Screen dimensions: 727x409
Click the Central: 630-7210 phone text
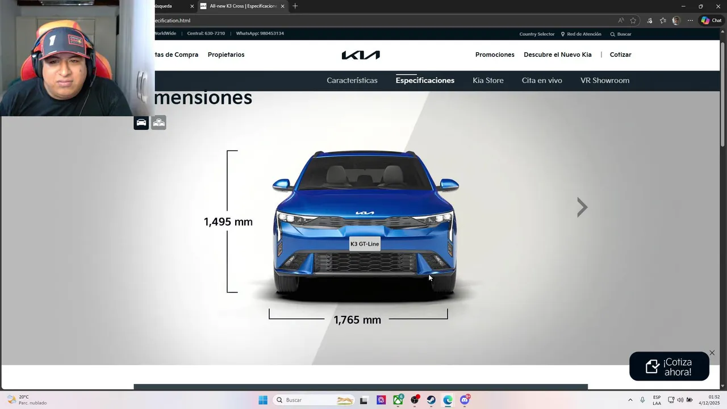[206, 34]
